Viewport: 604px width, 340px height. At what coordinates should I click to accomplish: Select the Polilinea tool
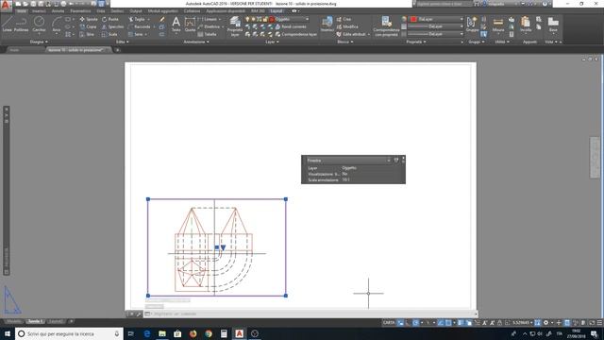(21, 24)
